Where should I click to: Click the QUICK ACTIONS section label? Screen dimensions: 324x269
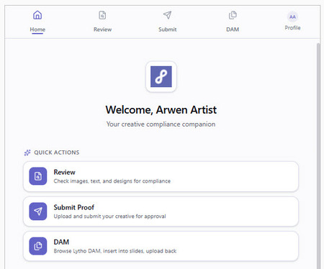coord(57,152)
